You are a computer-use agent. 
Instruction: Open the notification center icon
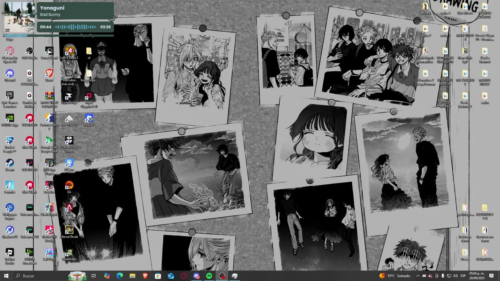point(491,276)
